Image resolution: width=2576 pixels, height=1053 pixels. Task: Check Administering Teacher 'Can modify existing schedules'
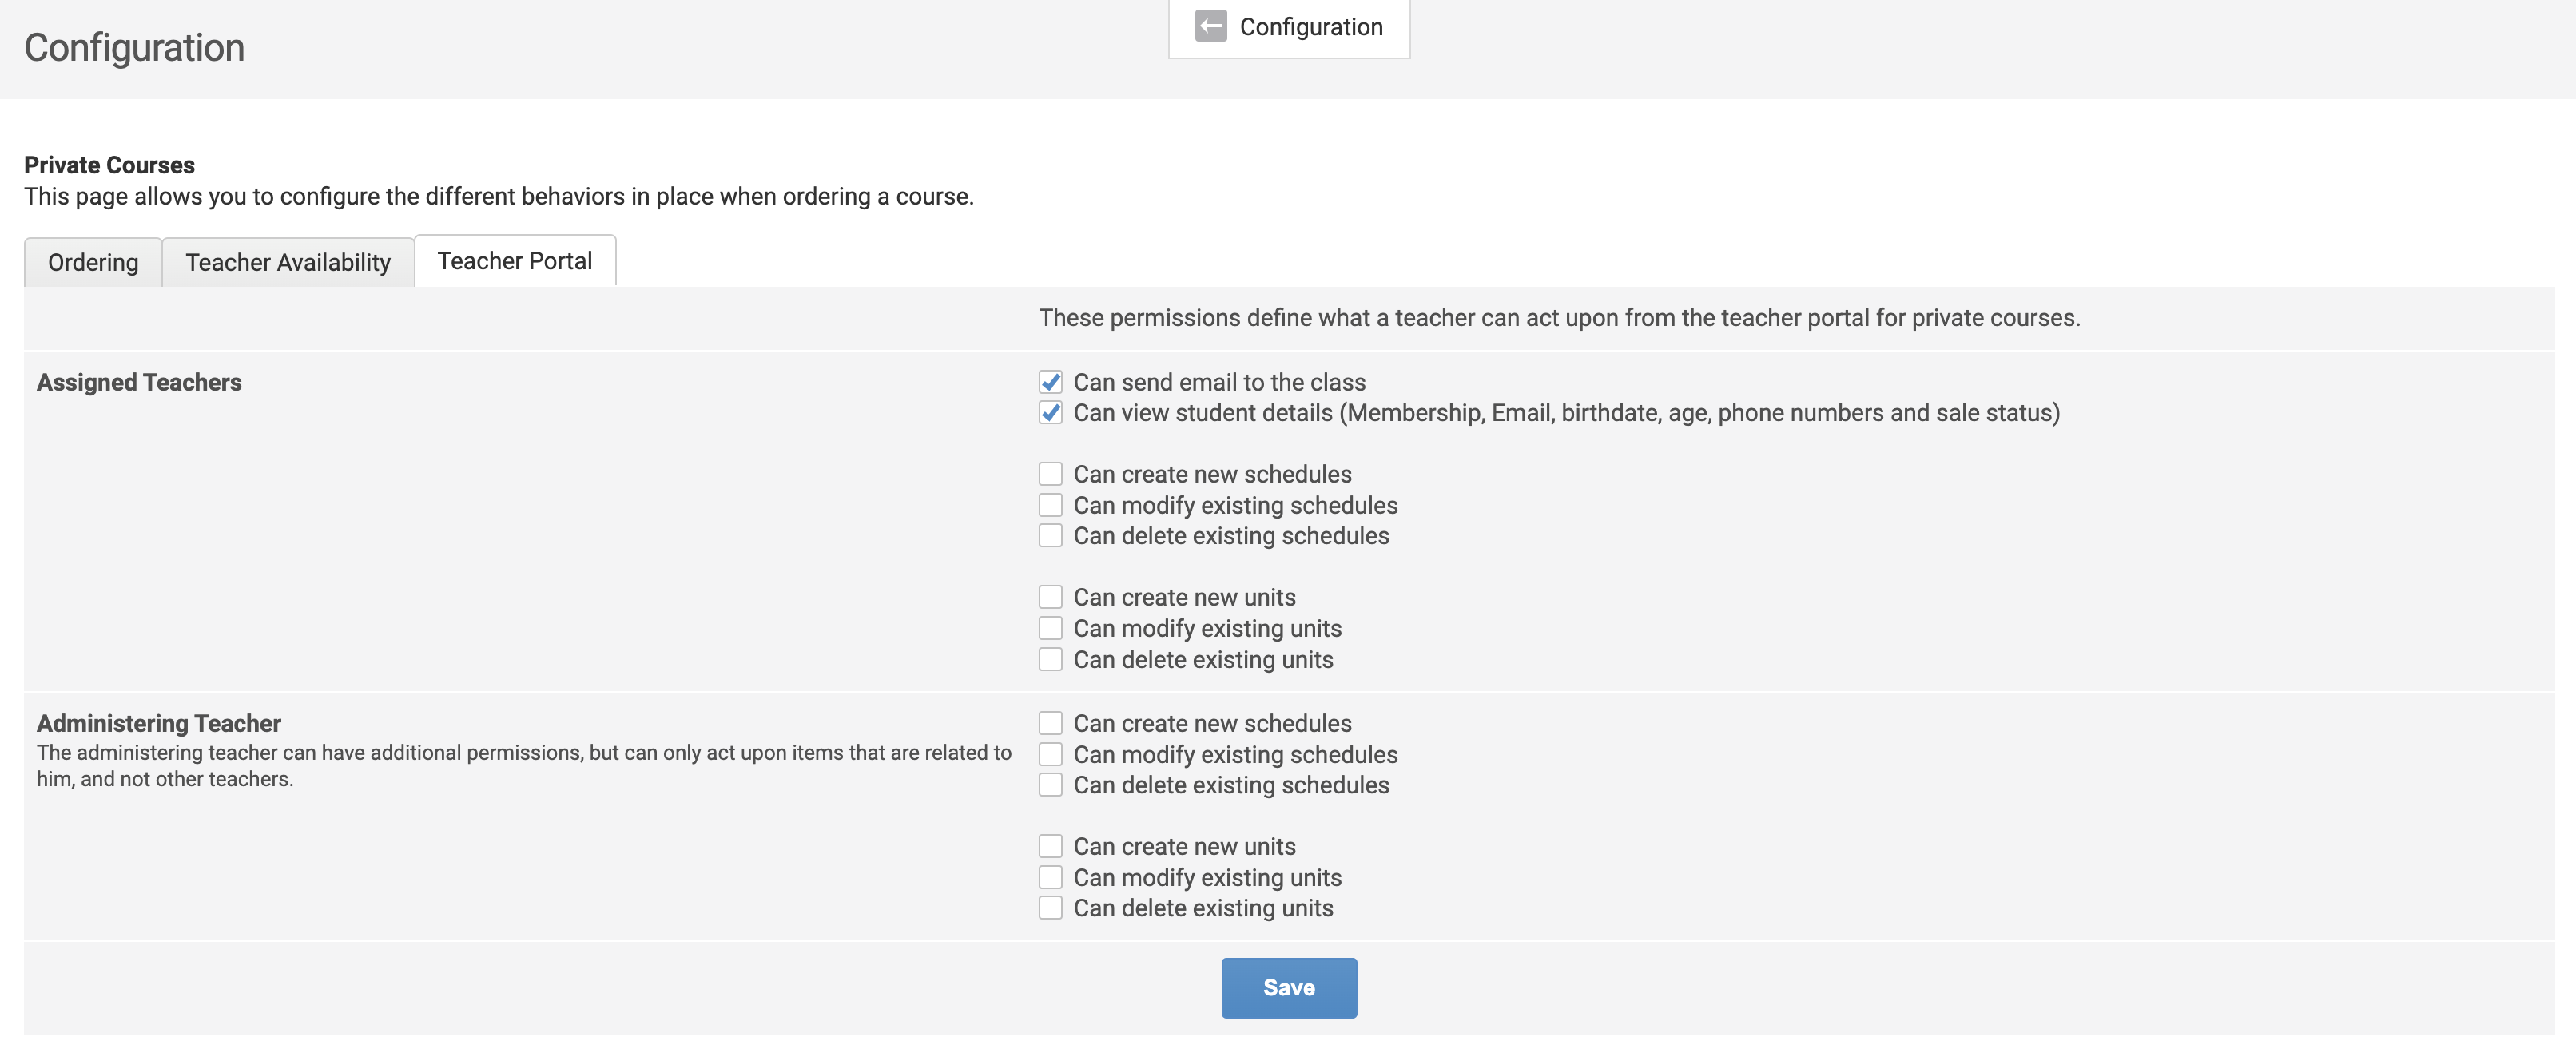[1050, 754]
